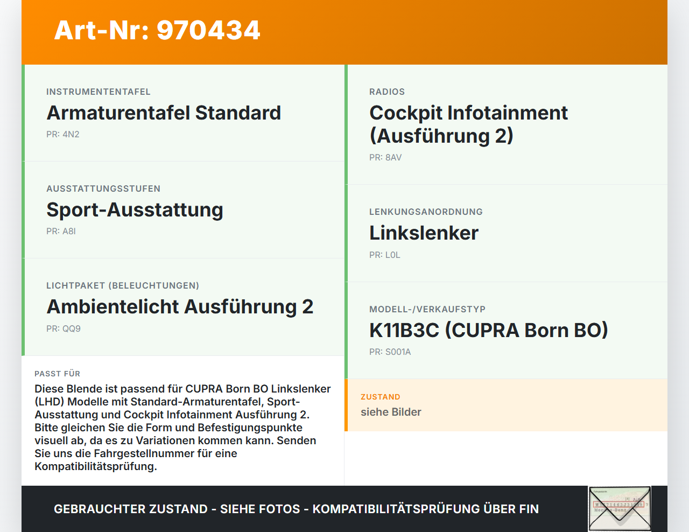Screen dimensions: 689x532
Task: Click the K11B3C (CUPRA Born BO) model entry
Action: click(488, 330)
